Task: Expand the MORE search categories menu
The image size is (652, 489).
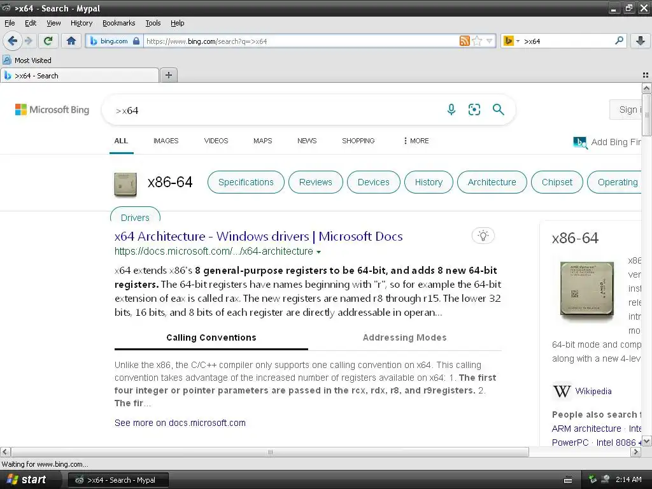Action: pos(416,141)
